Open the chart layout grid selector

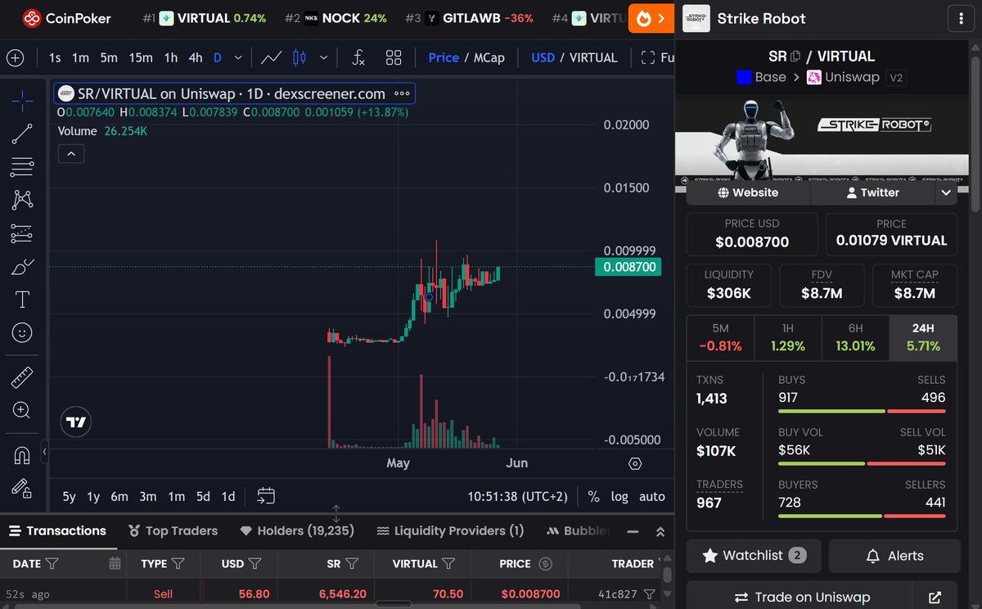click(394, 58)
